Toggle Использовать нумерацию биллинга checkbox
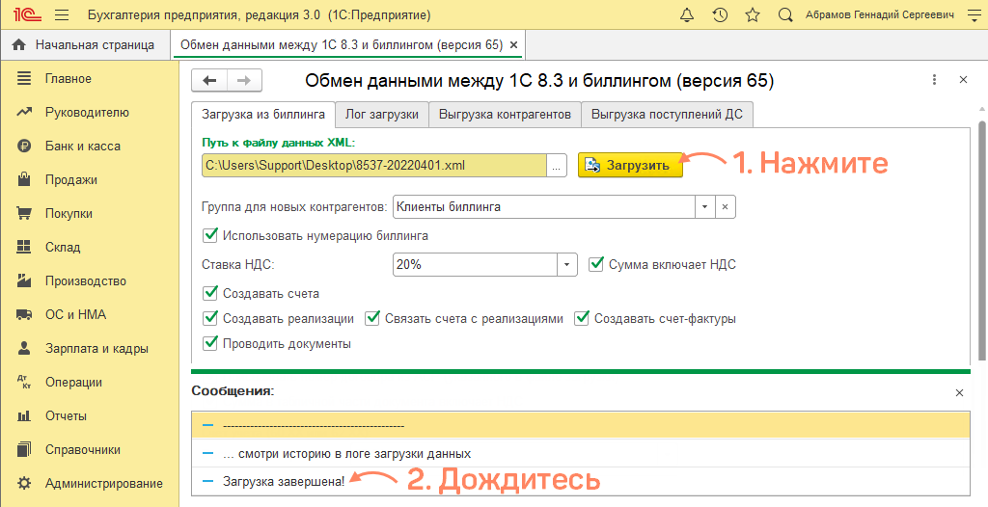988x507 pixels. click(209, 236)
